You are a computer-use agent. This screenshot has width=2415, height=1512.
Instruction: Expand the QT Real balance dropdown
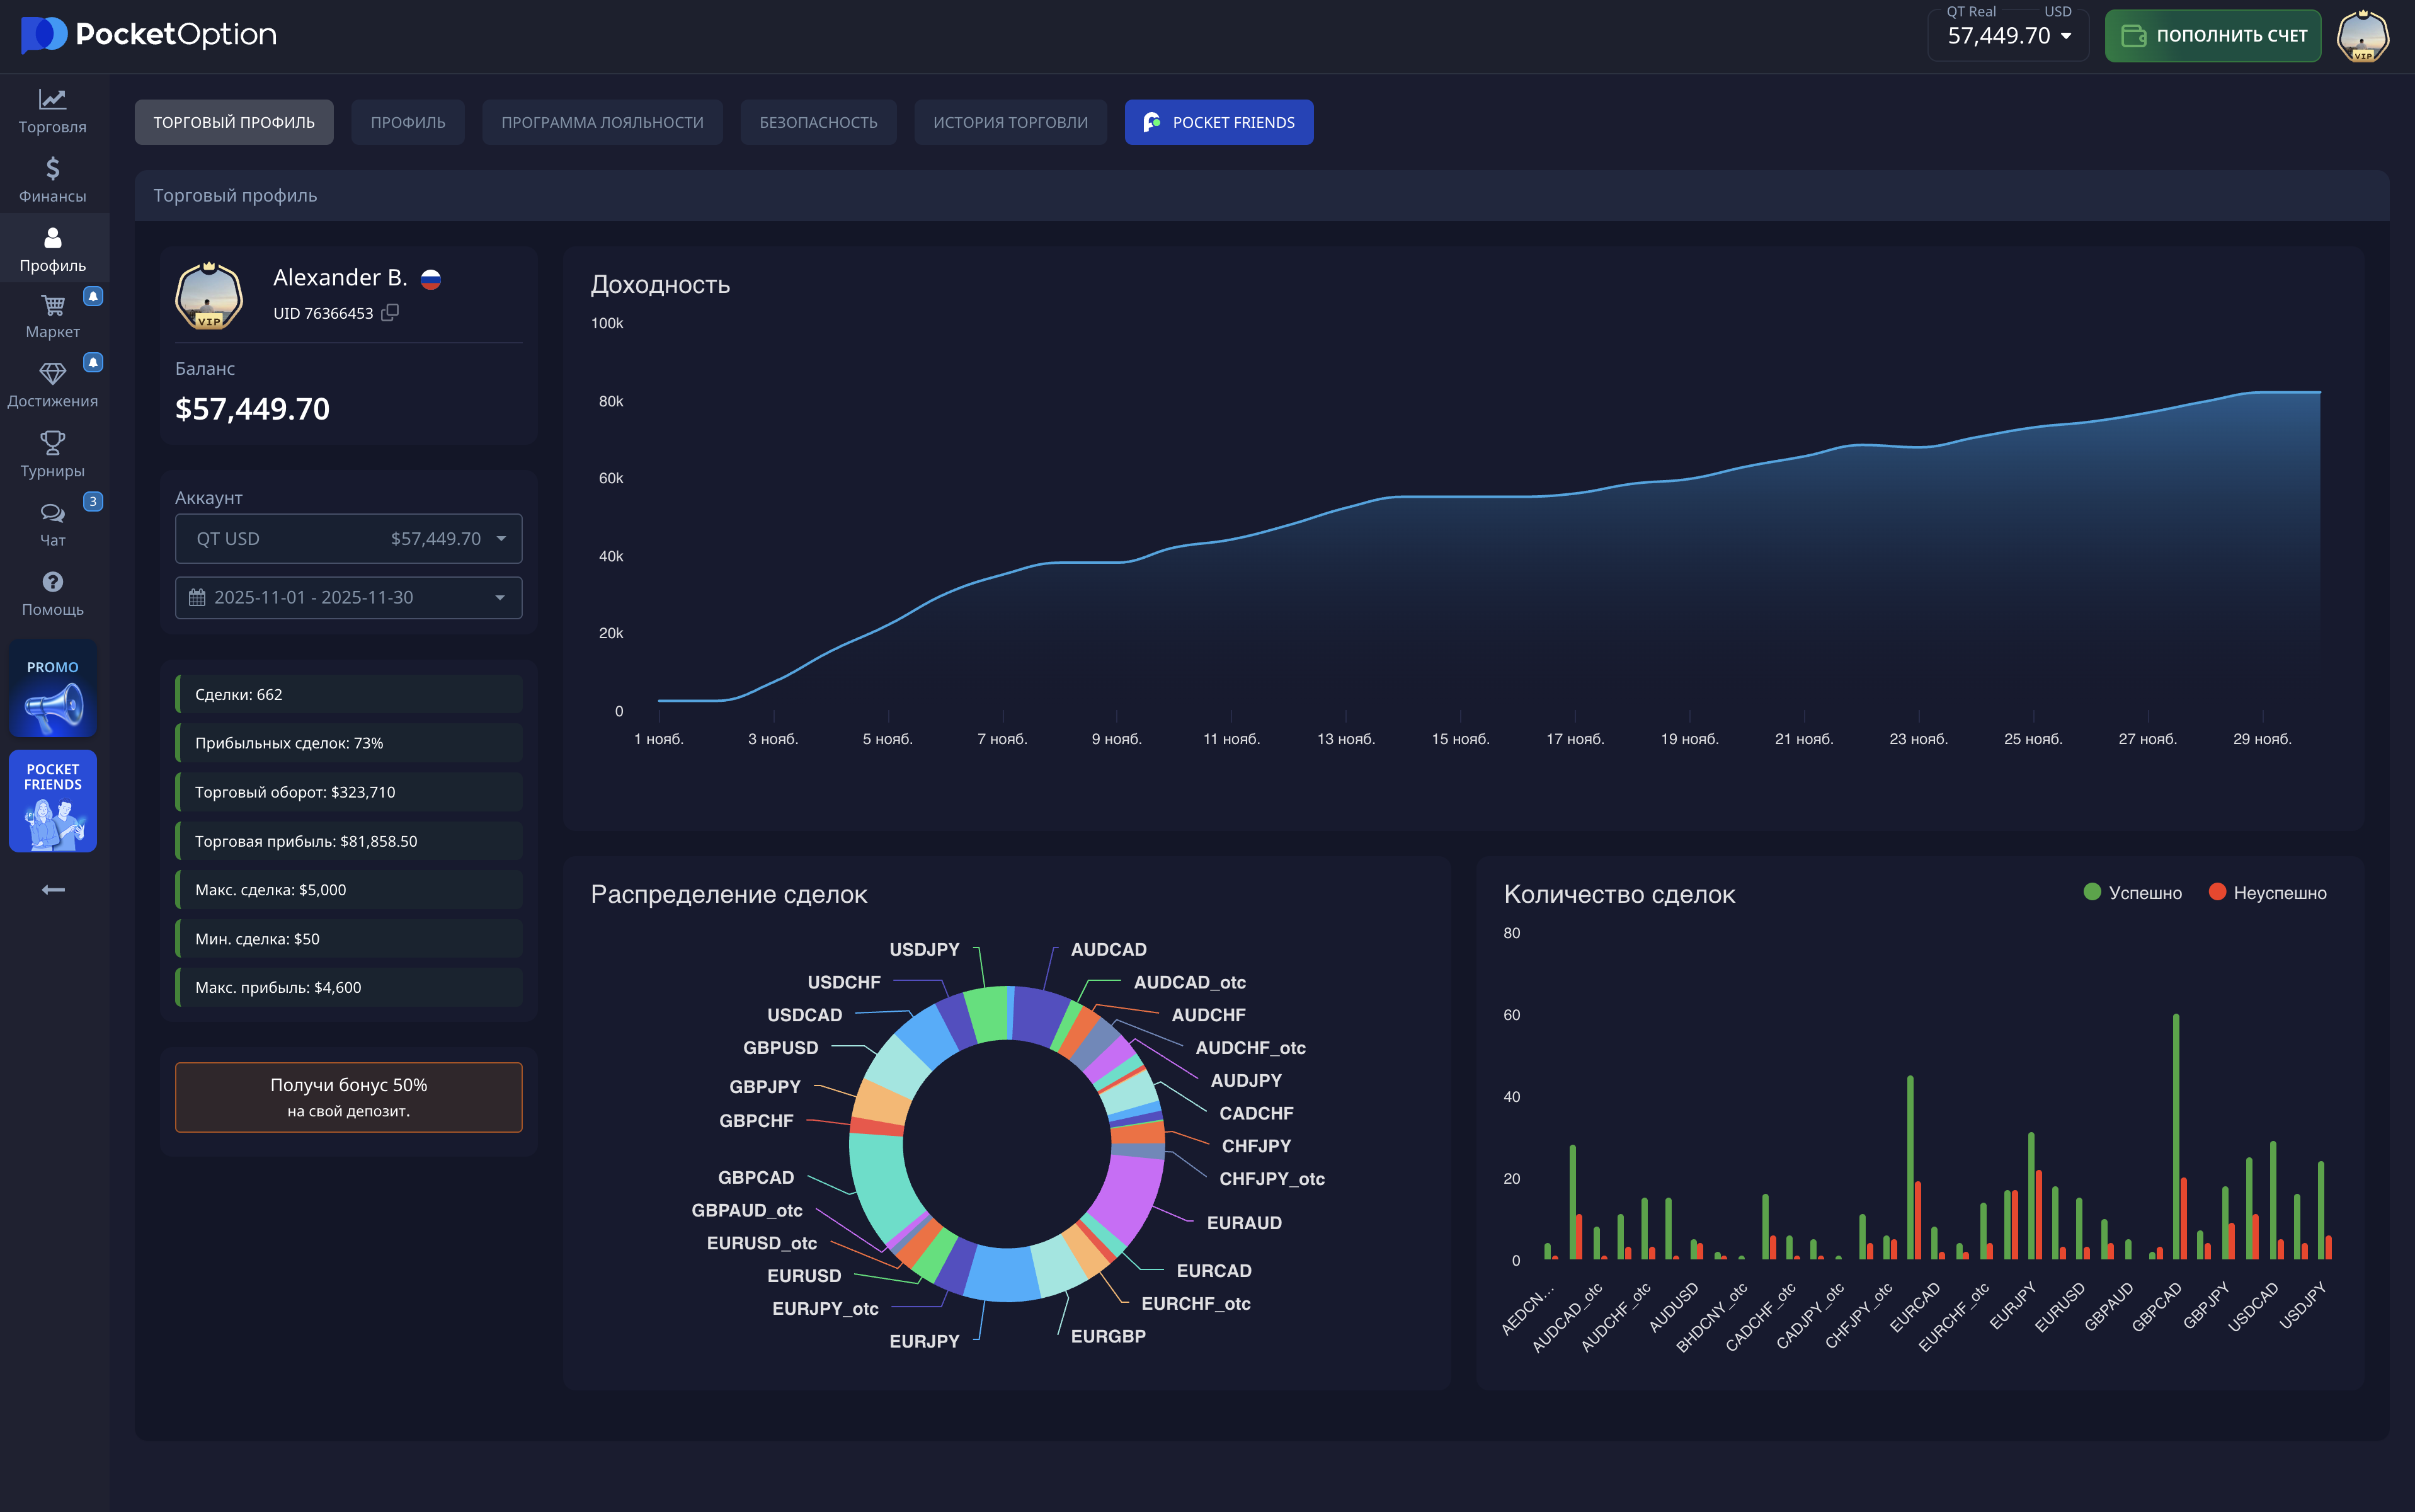coord(2009,36)
